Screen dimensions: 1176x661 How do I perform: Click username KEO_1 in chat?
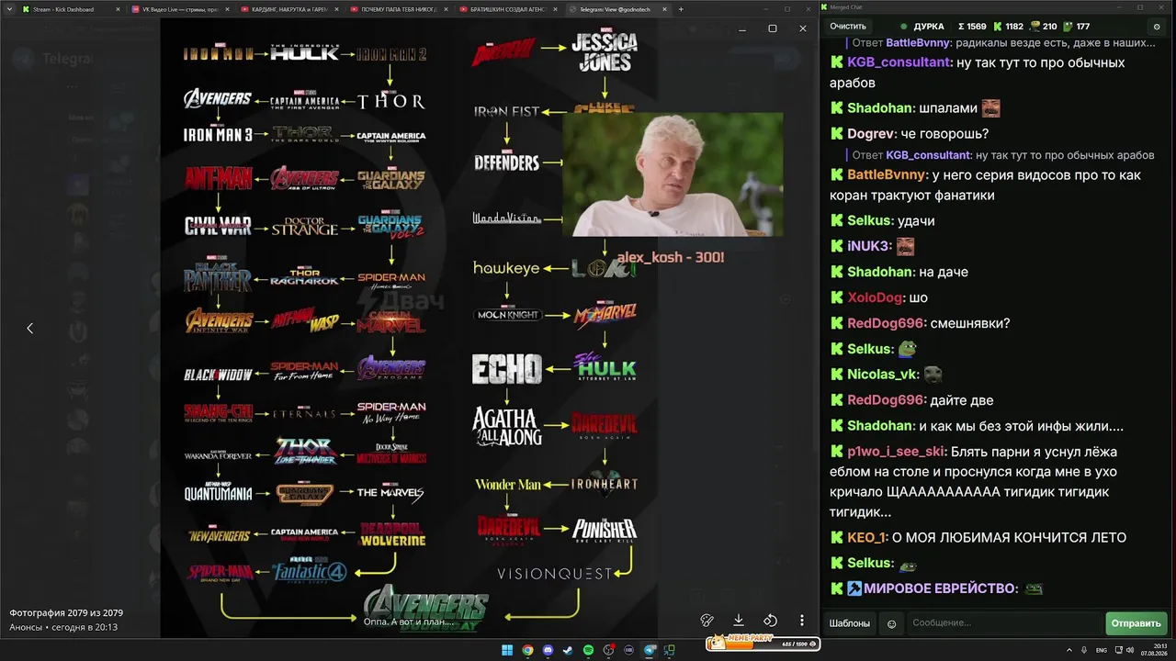tap(866, 538)
